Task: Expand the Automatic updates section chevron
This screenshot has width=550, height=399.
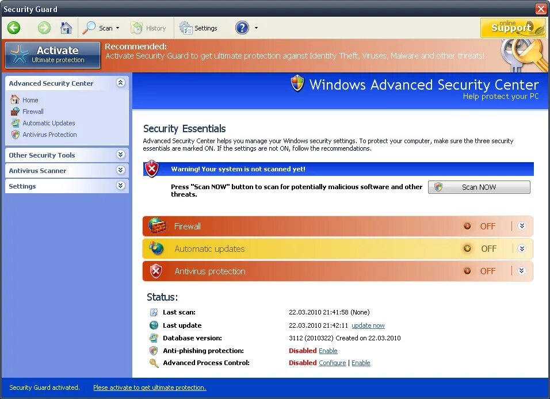Action: pyautogui.click(x=522, y=248)
